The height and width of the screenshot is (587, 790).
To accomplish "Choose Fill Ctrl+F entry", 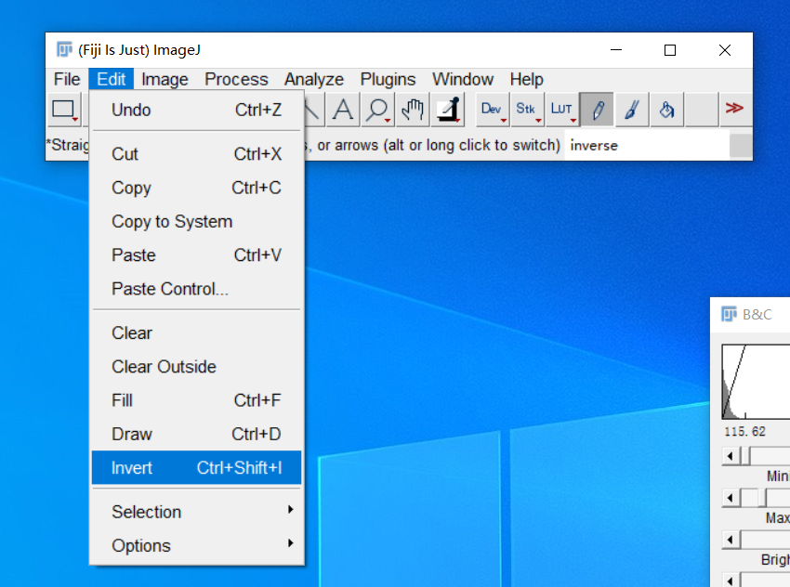I will (x=196, y=400).
